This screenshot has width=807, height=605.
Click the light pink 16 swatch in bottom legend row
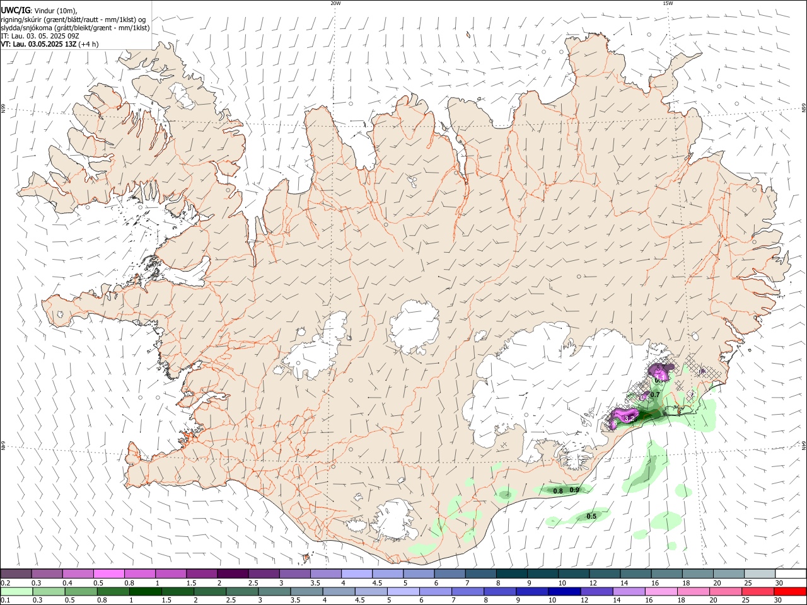pos(661,591)
